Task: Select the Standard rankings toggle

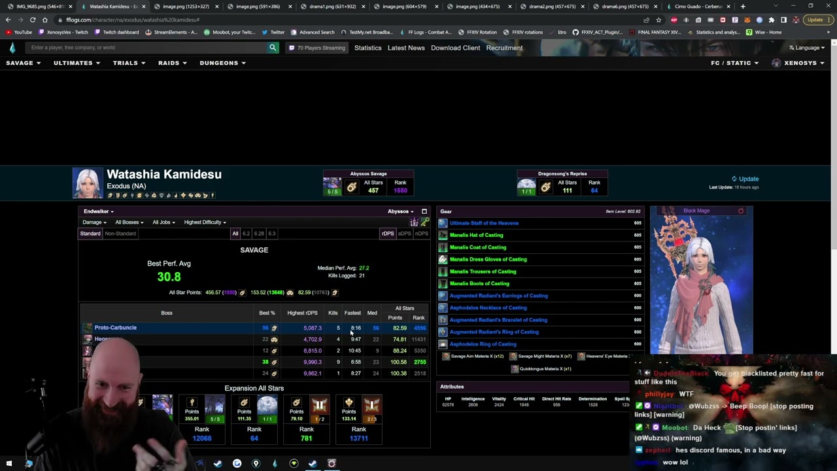Action: tap(90, 234)
